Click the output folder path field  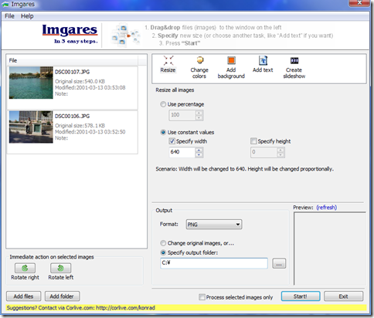point(214,263)
